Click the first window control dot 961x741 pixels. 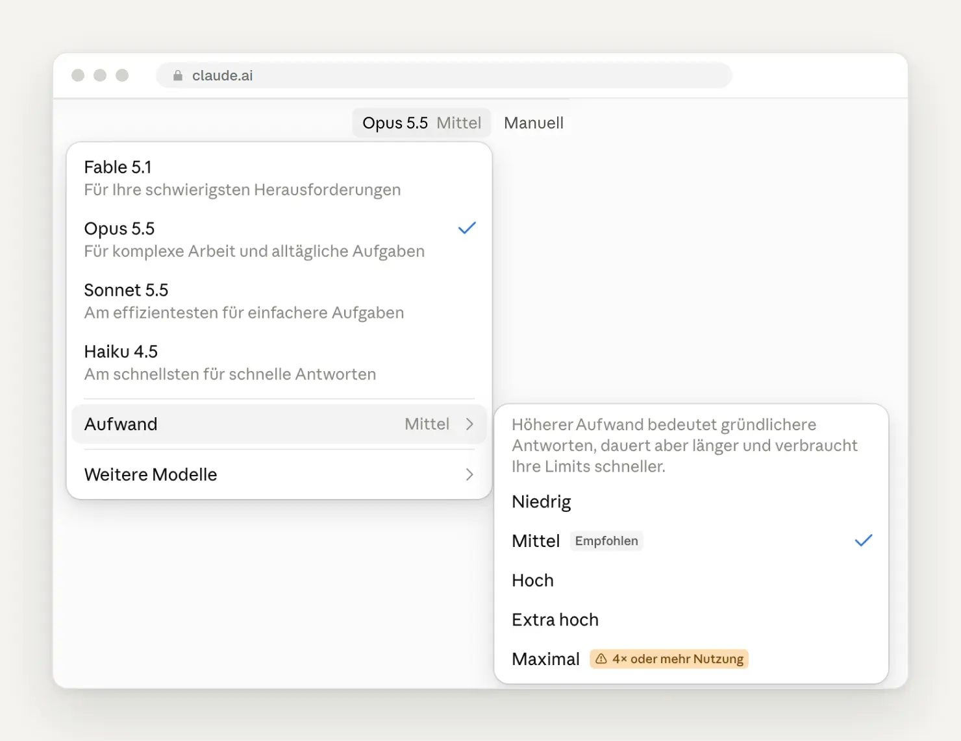click(x=78, y=75)
